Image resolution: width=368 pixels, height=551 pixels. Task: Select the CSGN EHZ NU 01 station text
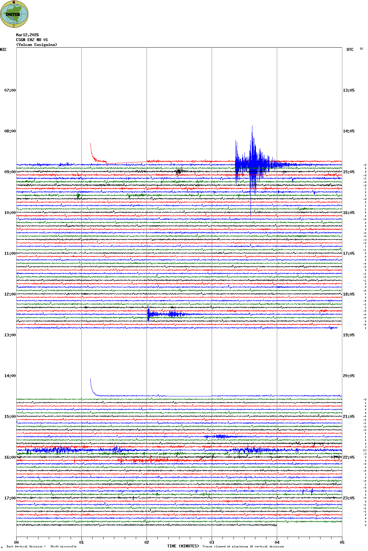[x=32, y=40]
